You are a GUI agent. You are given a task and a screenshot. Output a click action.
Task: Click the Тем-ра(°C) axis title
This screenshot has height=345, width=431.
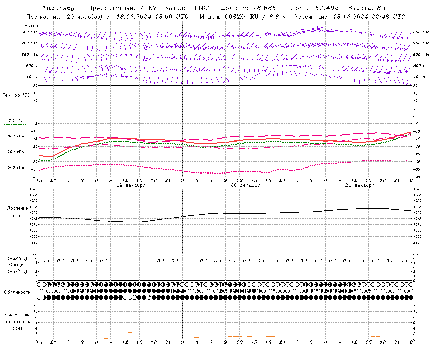[x=16, y=95]
